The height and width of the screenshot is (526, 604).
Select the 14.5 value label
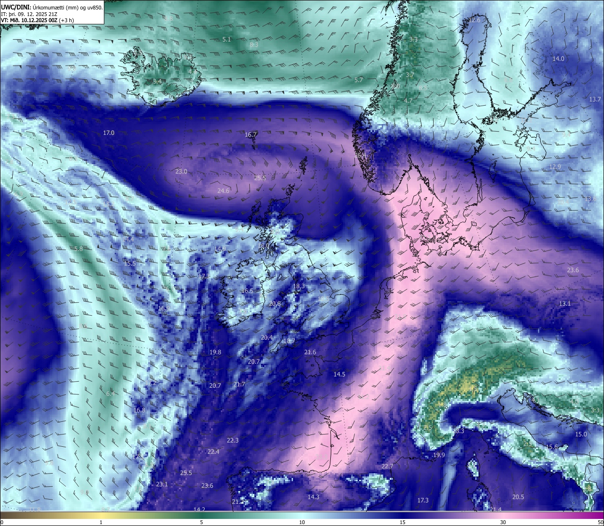[339, 374]
